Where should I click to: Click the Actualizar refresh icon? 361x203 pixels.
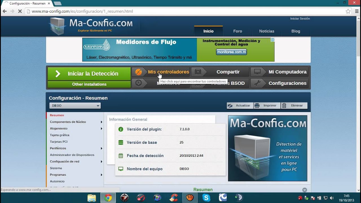click(230, 105)
